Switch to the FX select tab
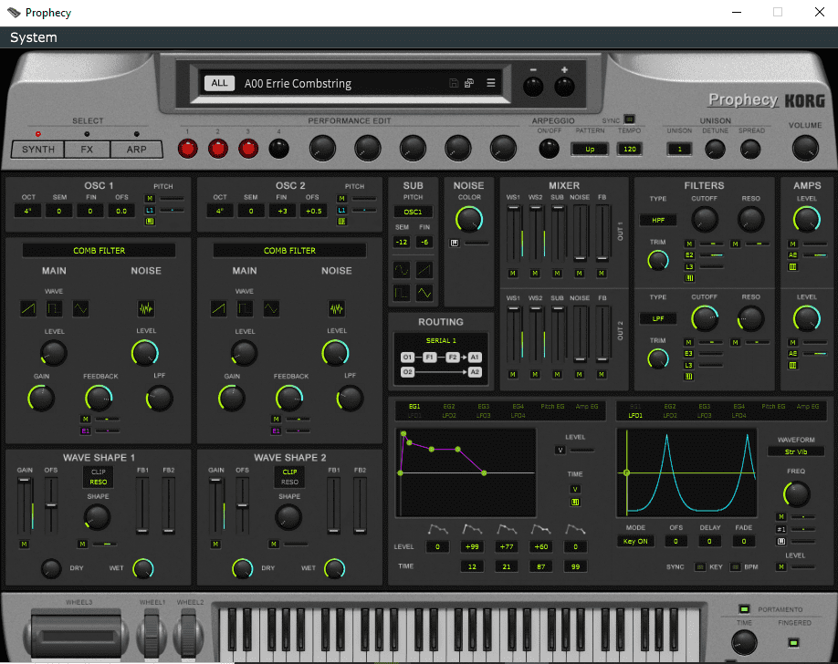Image resolution: width=838 pixels, height=664 pixels. [x=87, y=150]
